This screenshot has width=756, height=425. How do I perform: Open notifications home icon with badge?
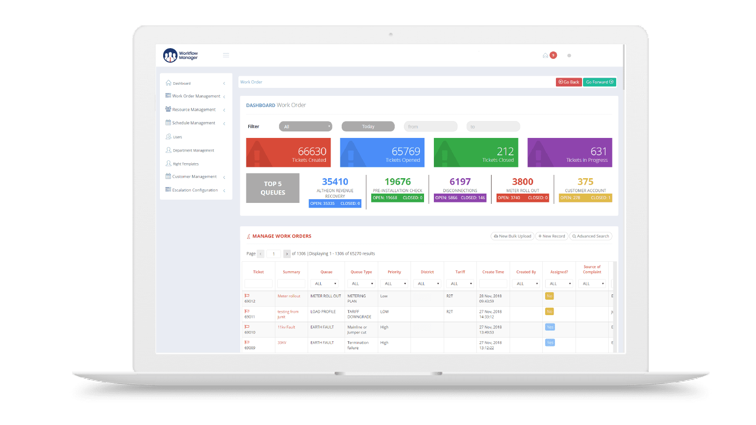point(545,55)
